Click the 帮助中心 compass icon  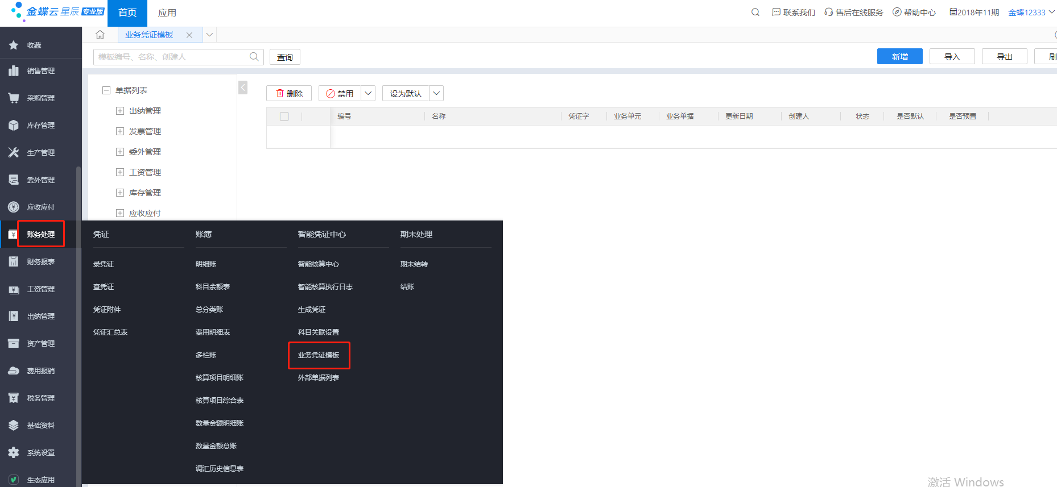coord(897,12)
